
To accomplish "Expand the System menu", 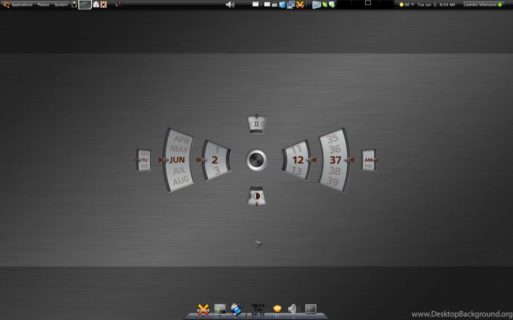I will pyautogui.click(x=61, y=4).
